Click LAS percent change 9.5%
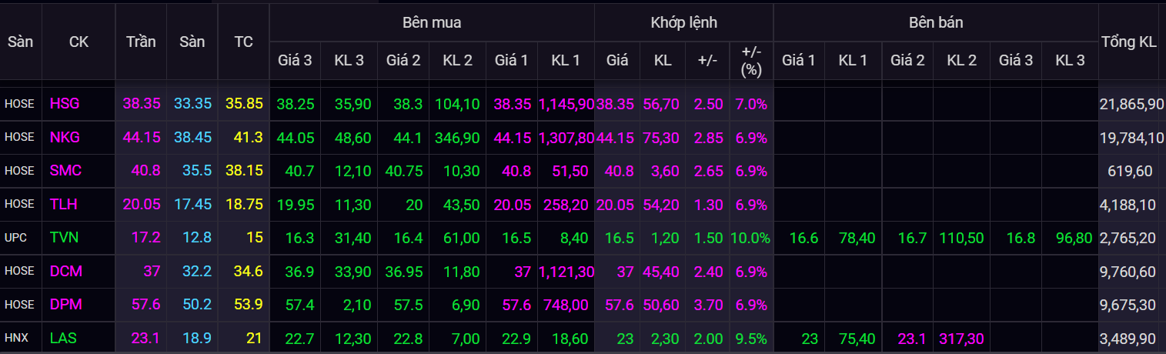 click(751, 338)
